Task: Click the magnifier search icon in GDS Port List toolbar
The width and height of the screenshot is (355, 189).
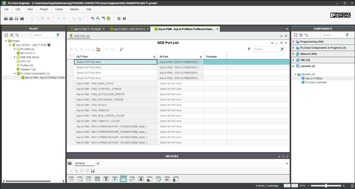Action: tap(121, 49)
